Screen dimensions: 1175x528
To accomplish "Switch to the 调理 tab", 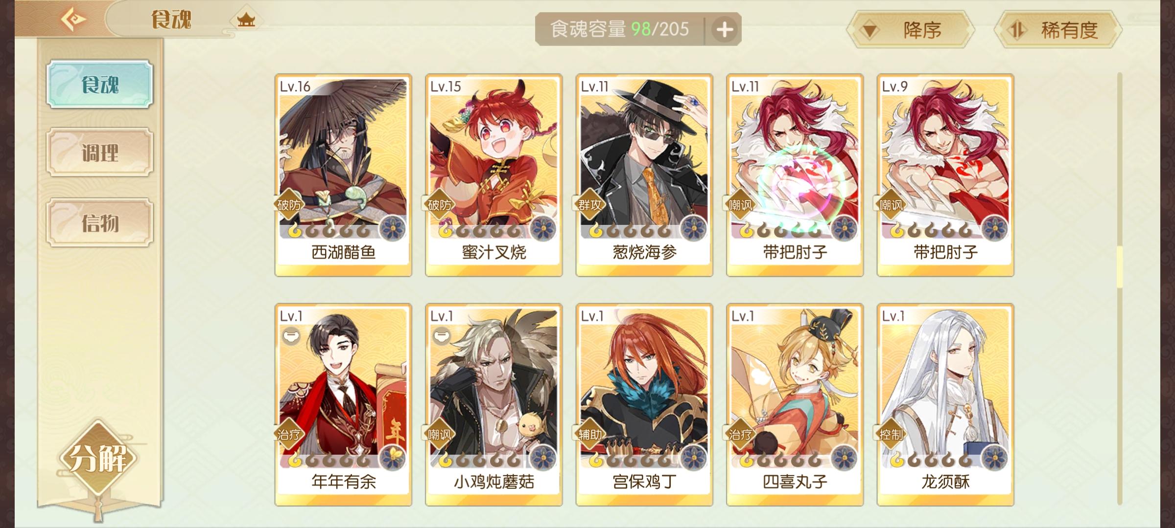I will coord(100,153).
